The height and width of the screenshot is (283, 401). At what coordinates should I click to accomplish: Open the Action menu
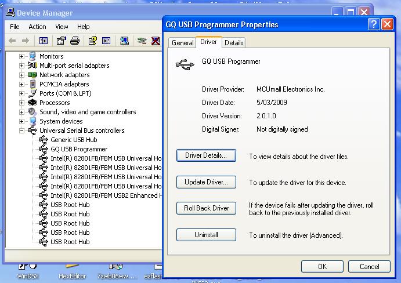[x=37, y=27]
